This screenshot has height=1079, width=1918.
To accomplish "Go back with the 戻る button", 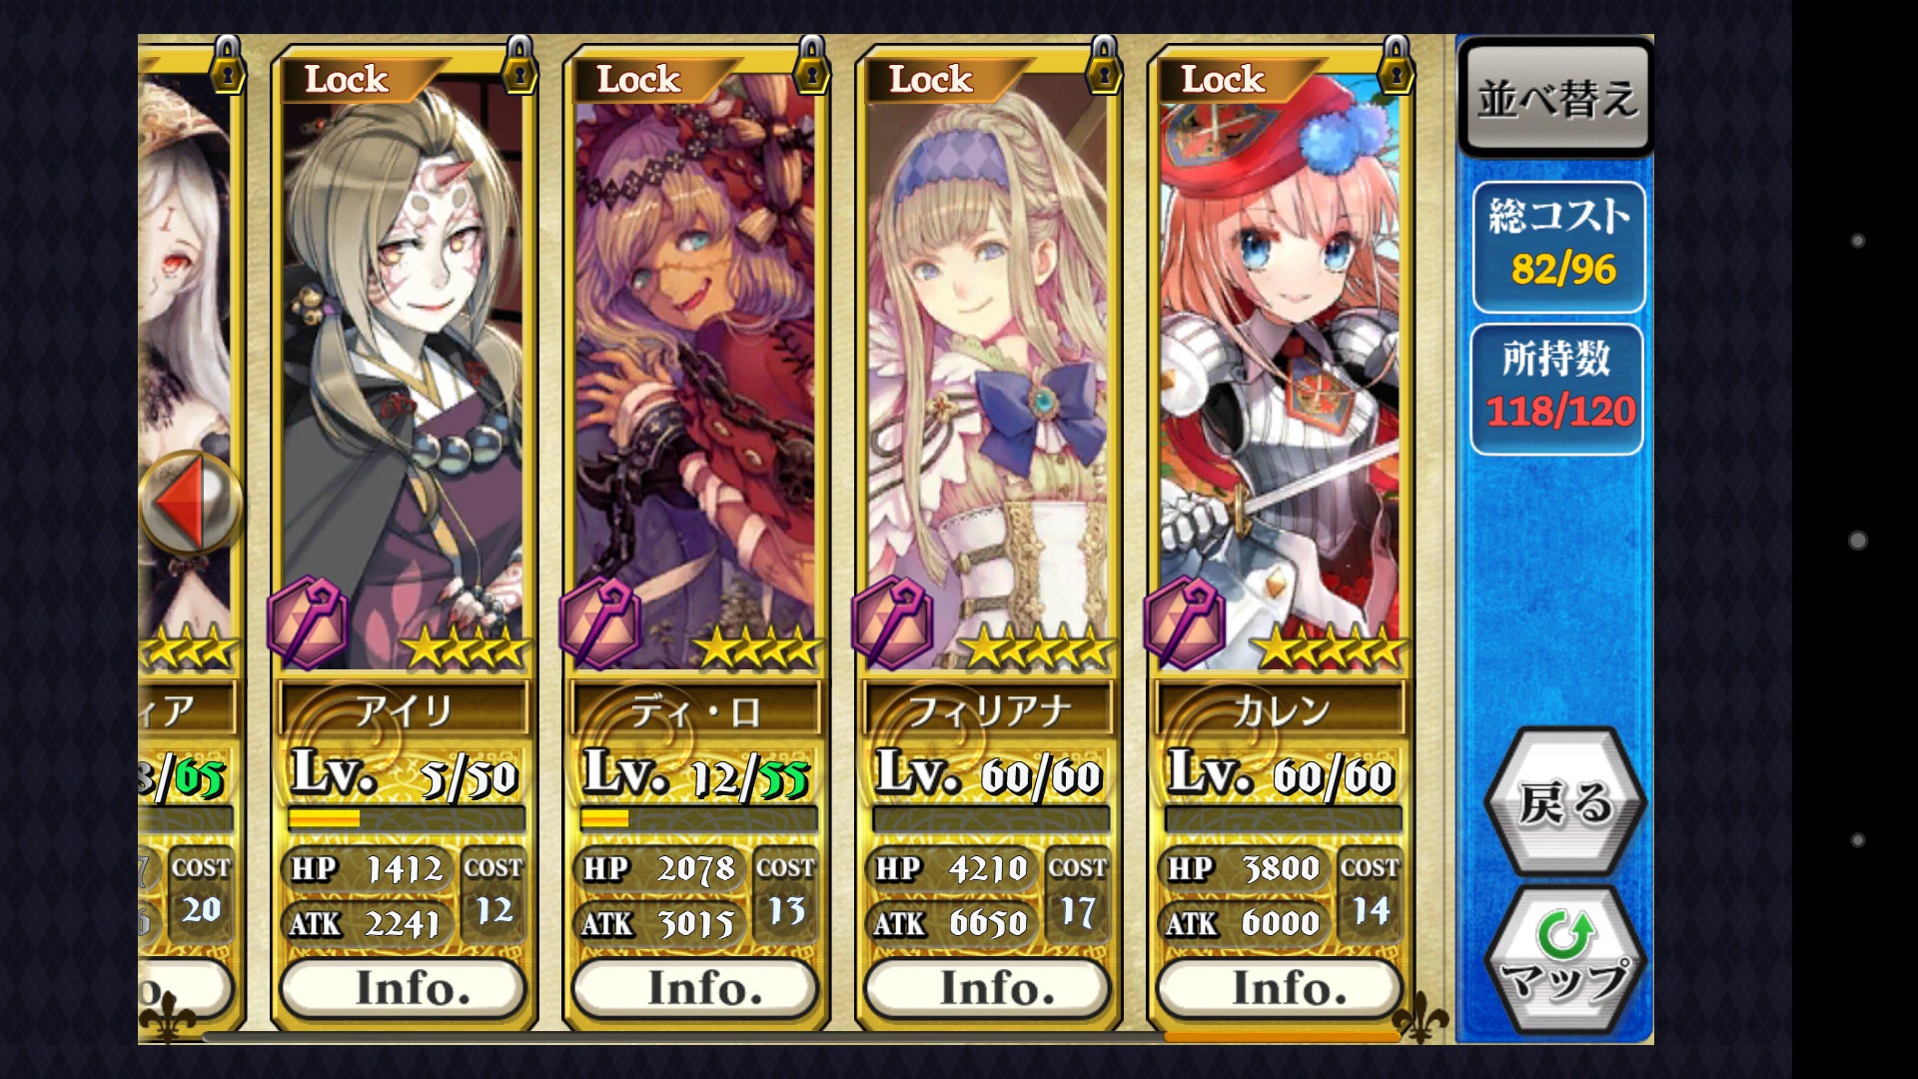I will tap(1565, 802).
